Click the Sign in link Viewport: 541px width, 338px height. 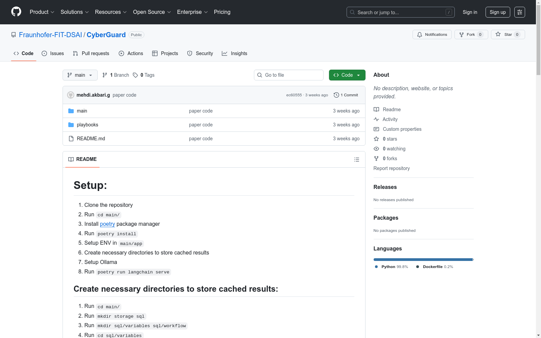(x=470, y=12)
